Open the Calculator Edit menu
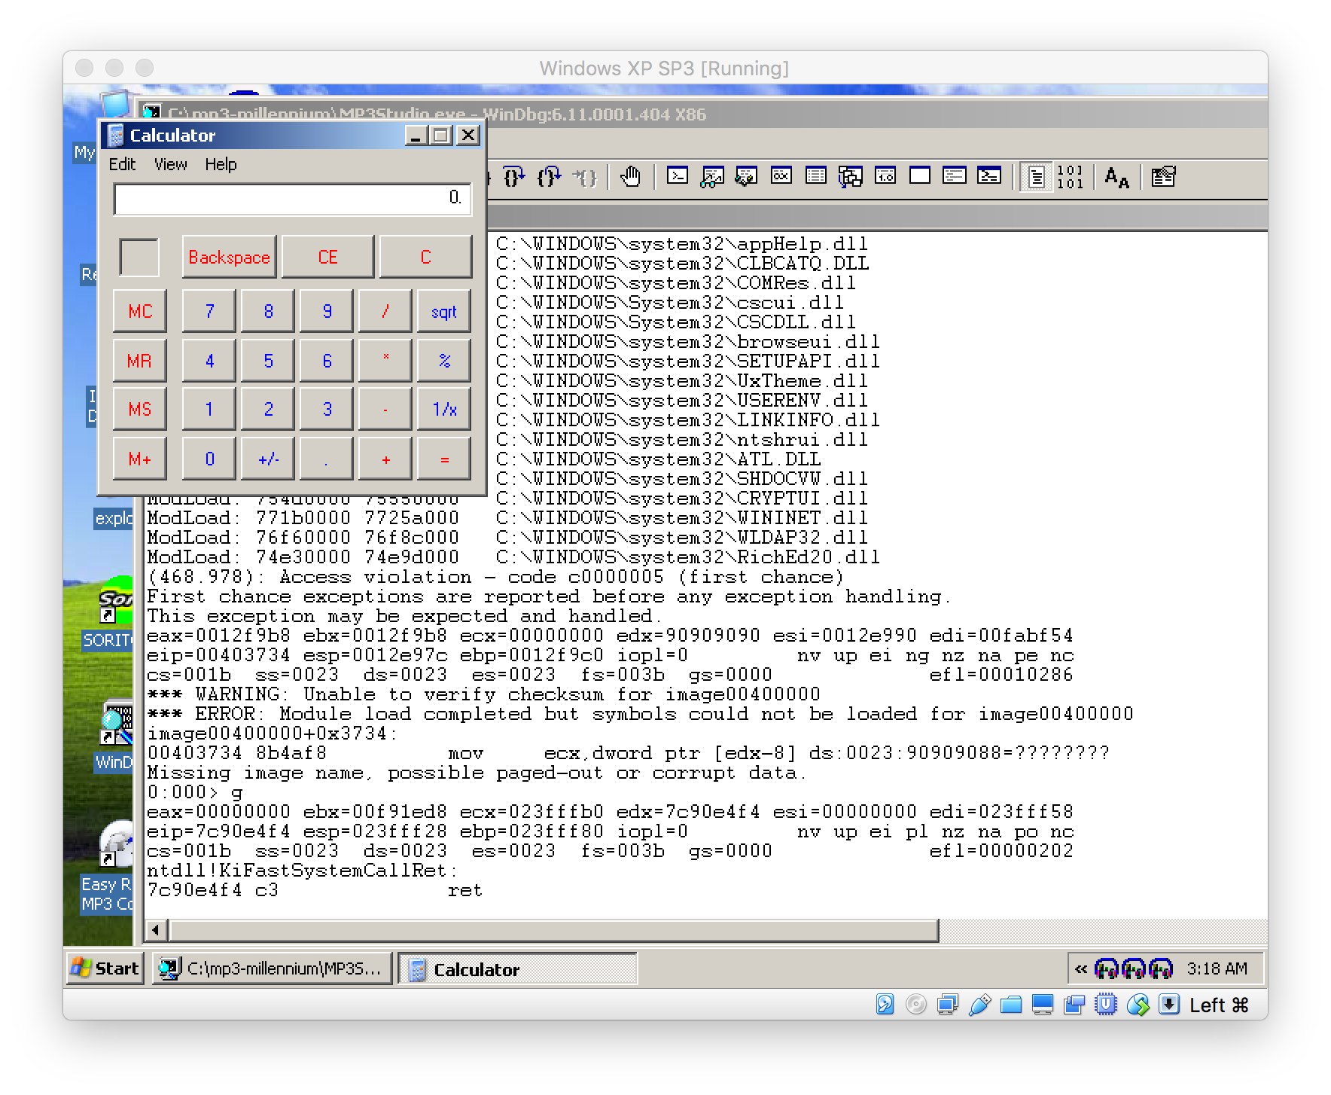Image resolution: width=1331 pixels, height=1095 pixels. (x=122, y=164)
